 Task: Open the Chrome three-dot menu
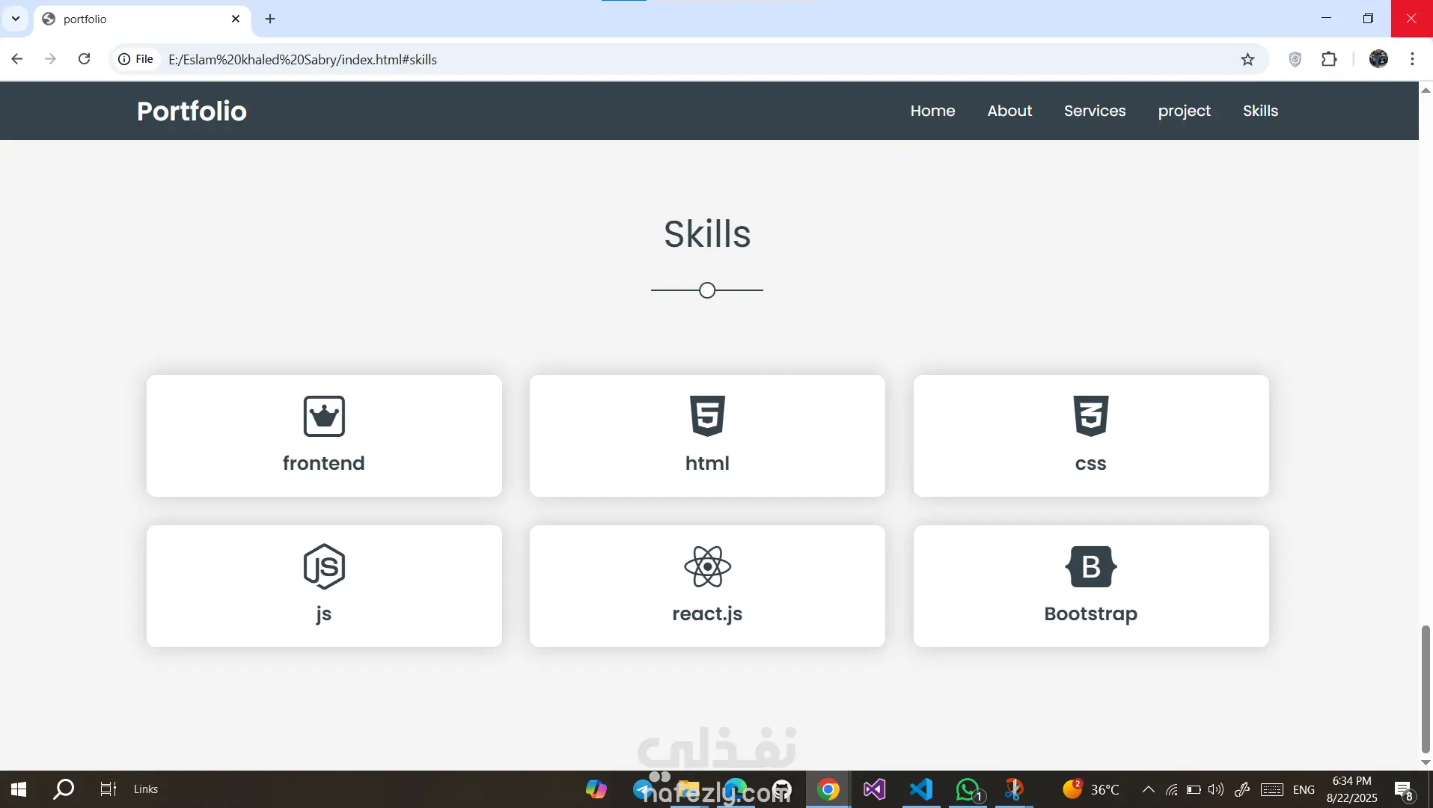[x=1412, y=59]
